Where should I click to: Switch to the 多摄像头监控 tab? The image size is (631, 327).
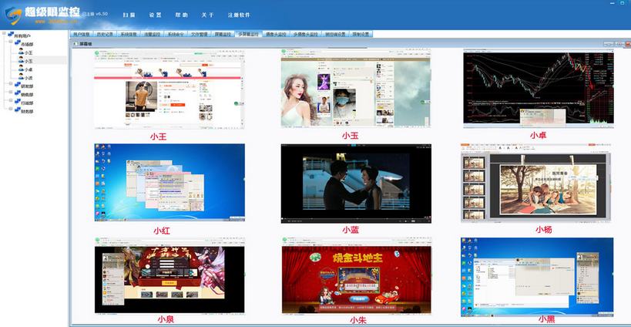pyautogui.click(x=306, y=34)
